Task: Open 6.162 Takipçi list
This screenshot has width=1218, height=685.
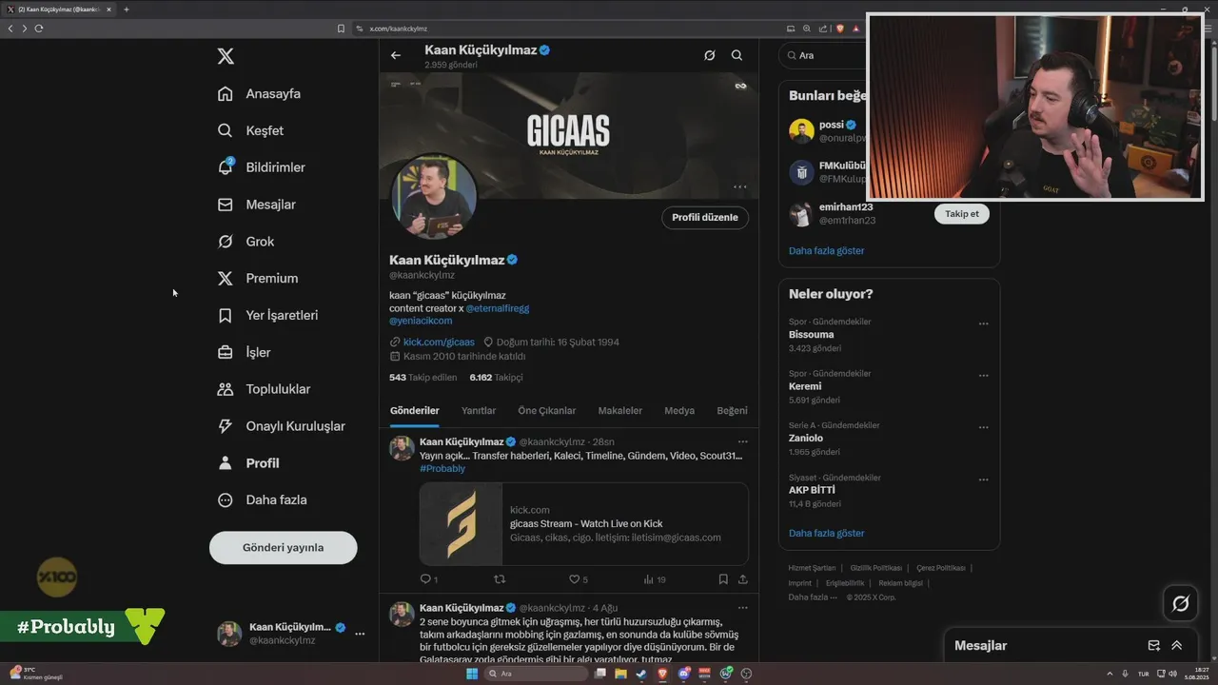Action: 496,377
